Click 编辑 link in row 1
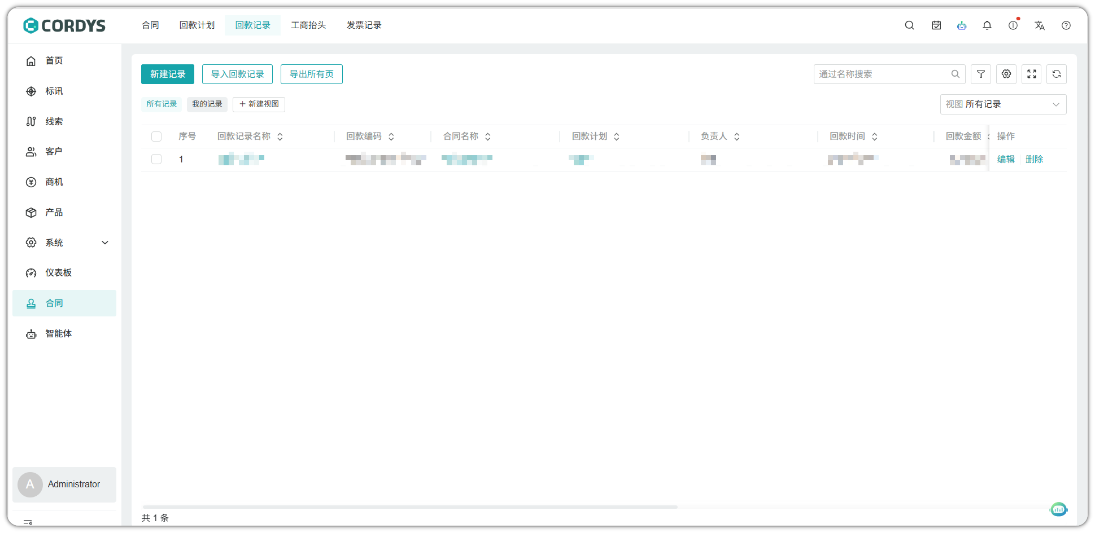Image resolution: width=1095 pixels, height=533 pixels. pyautogui.click(x=1006, y=160)
